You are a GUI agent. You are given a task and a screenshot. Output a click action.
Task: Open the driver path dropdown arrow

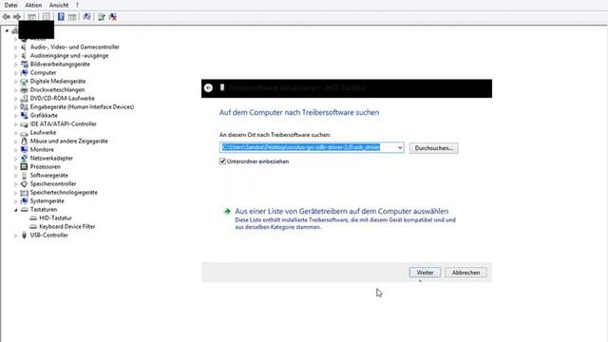click(x=400, y=147)
